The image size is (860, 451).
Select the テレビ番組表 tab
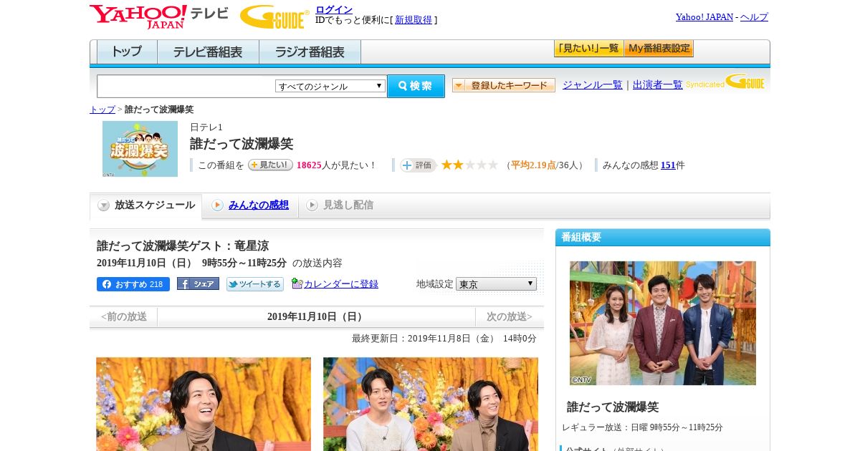point(208,52)
